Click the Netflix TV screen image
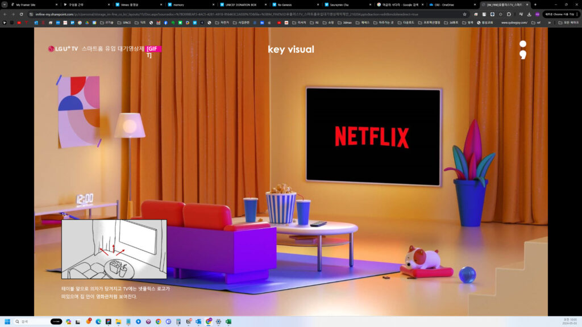 point(373,136)
